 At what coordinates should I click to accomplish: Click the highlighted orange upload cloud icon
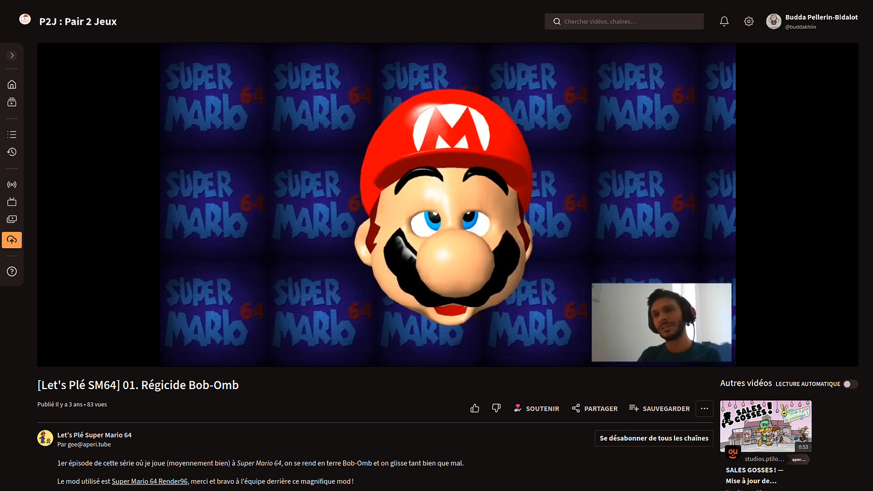11,240
